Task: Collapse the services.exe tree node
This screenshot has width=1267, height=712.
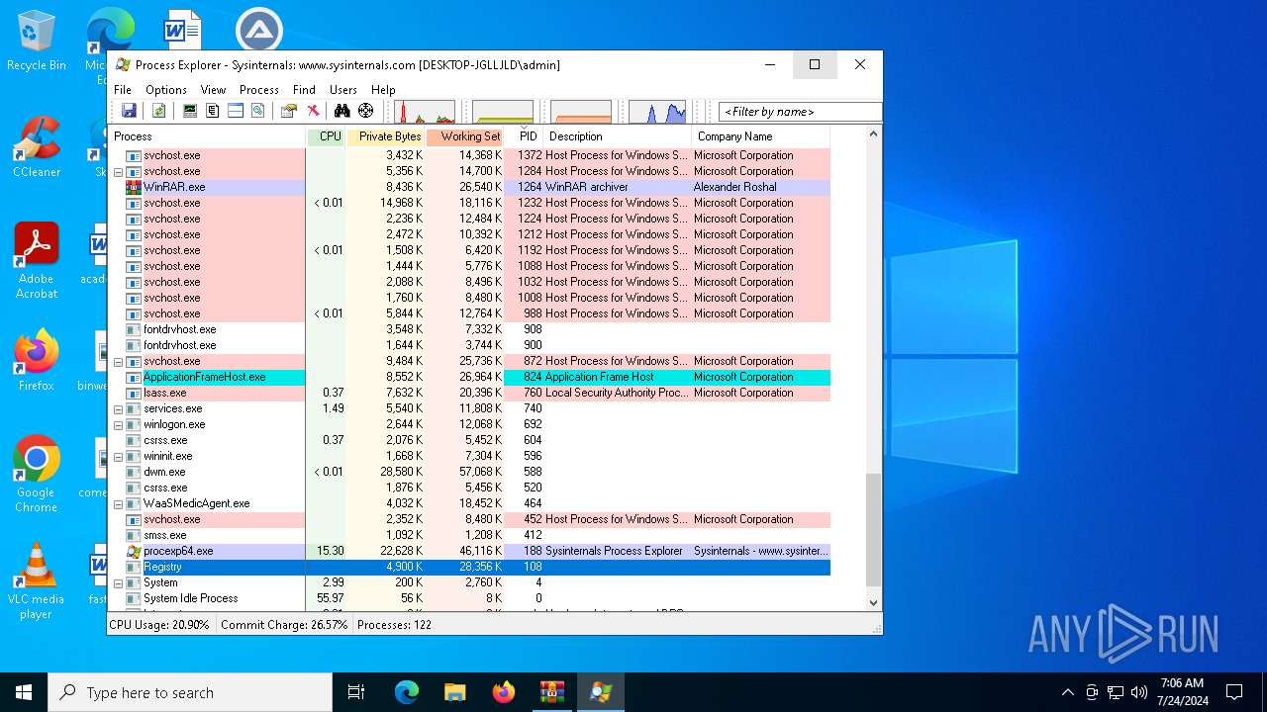Action: pos(118,408)
